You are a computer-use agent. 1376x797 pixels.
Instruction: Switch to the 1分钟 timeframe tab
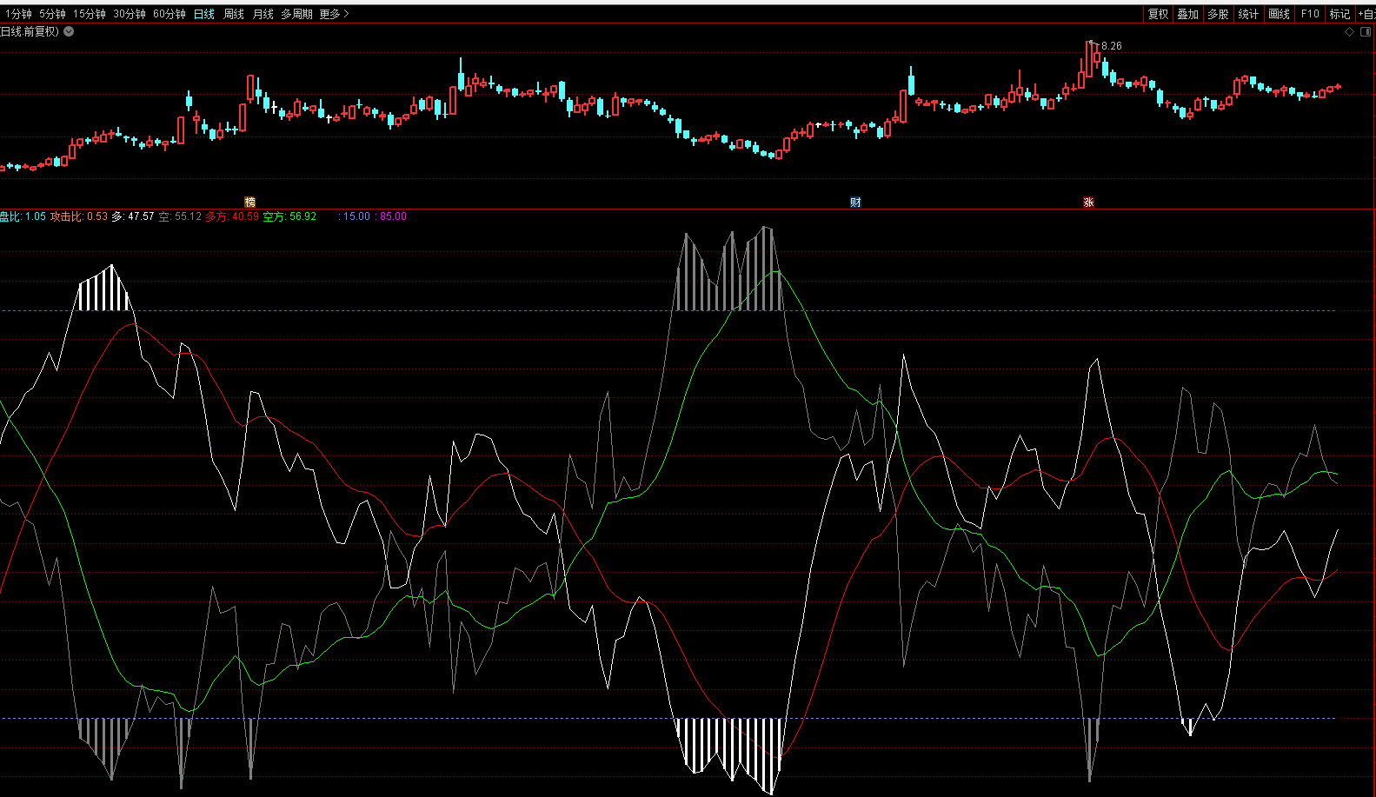pyautogui.click(x=18, y=14)
